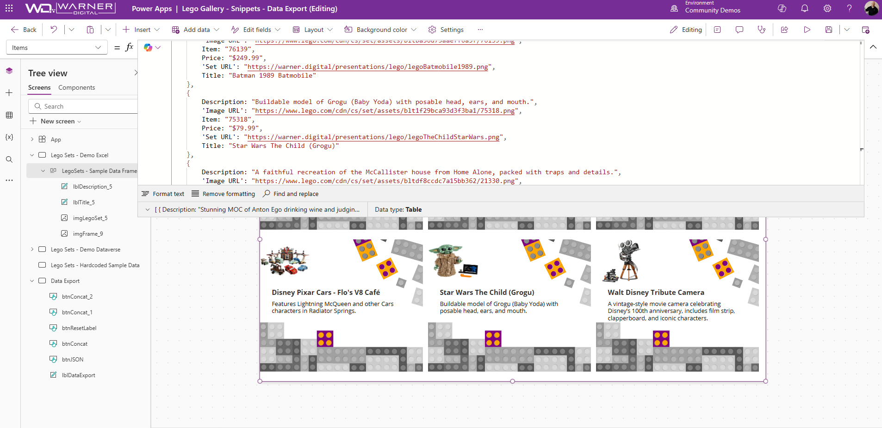Open the settings gear in header

click(827, 8)
